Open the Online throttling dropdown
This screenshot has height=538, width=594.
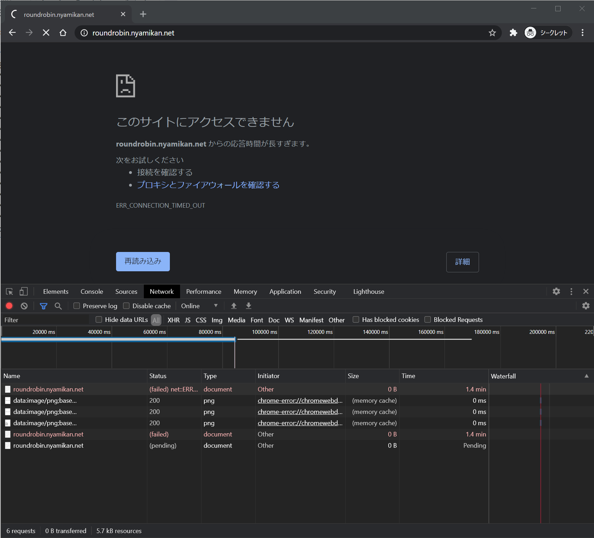(199, 306)
